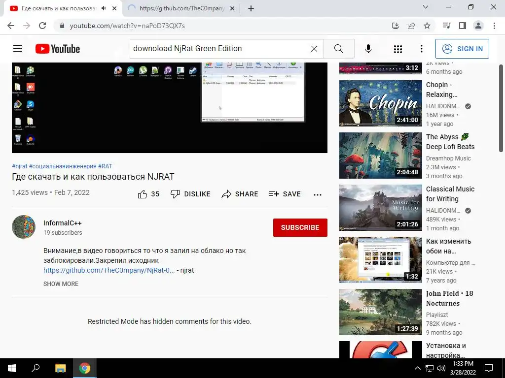505x378 pixels.
Task: Go to YouTube home via logo
Action: 58,49
